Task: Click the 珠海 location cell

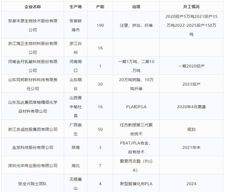Action: click(x=76, y=147)
